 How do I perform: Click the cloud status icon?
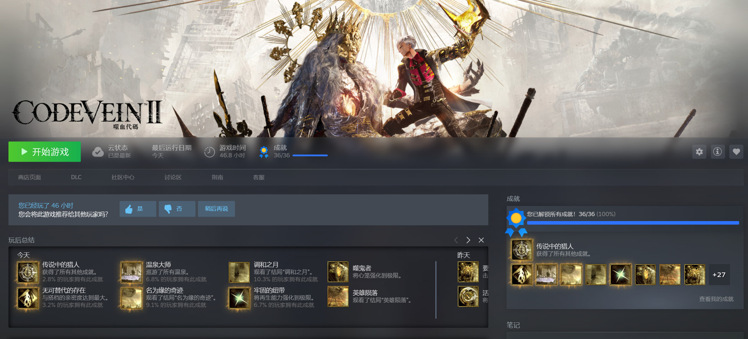pyautogui.click(x=98, y=152)
